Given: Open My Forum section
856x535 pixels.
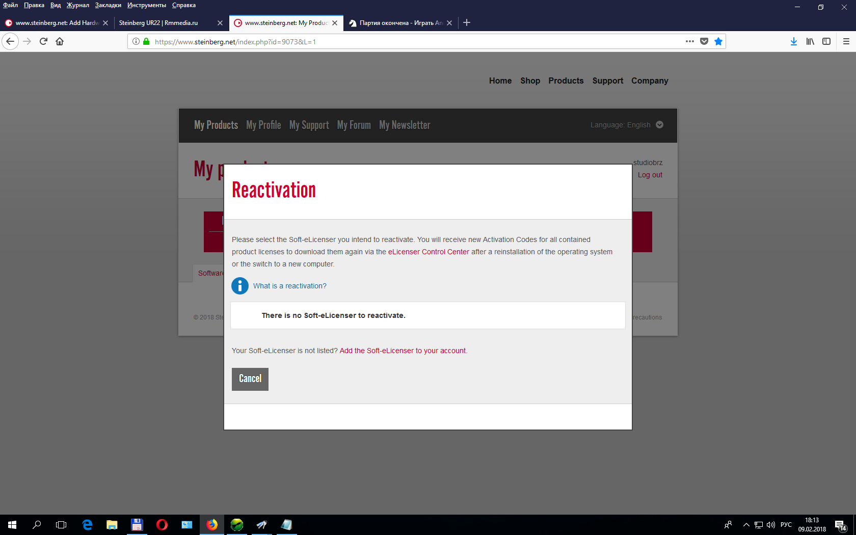Looking at the screenshot, I should pos(354,125).
